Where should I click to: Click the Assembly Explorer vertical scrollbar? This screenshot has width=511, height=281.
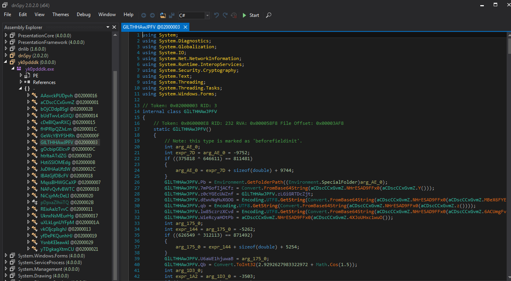point(115,157)
